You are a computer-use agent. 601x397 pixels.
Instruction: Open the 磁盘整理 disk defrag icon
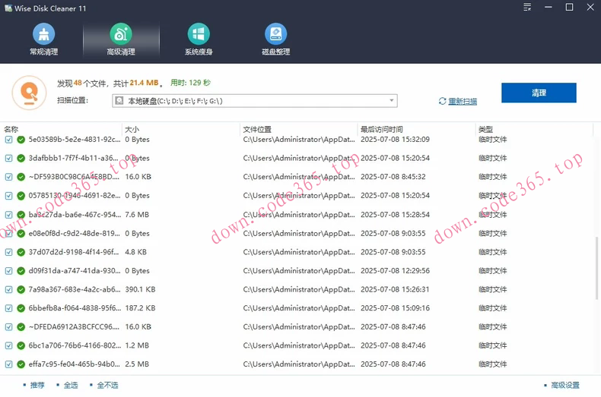point(275,34)
